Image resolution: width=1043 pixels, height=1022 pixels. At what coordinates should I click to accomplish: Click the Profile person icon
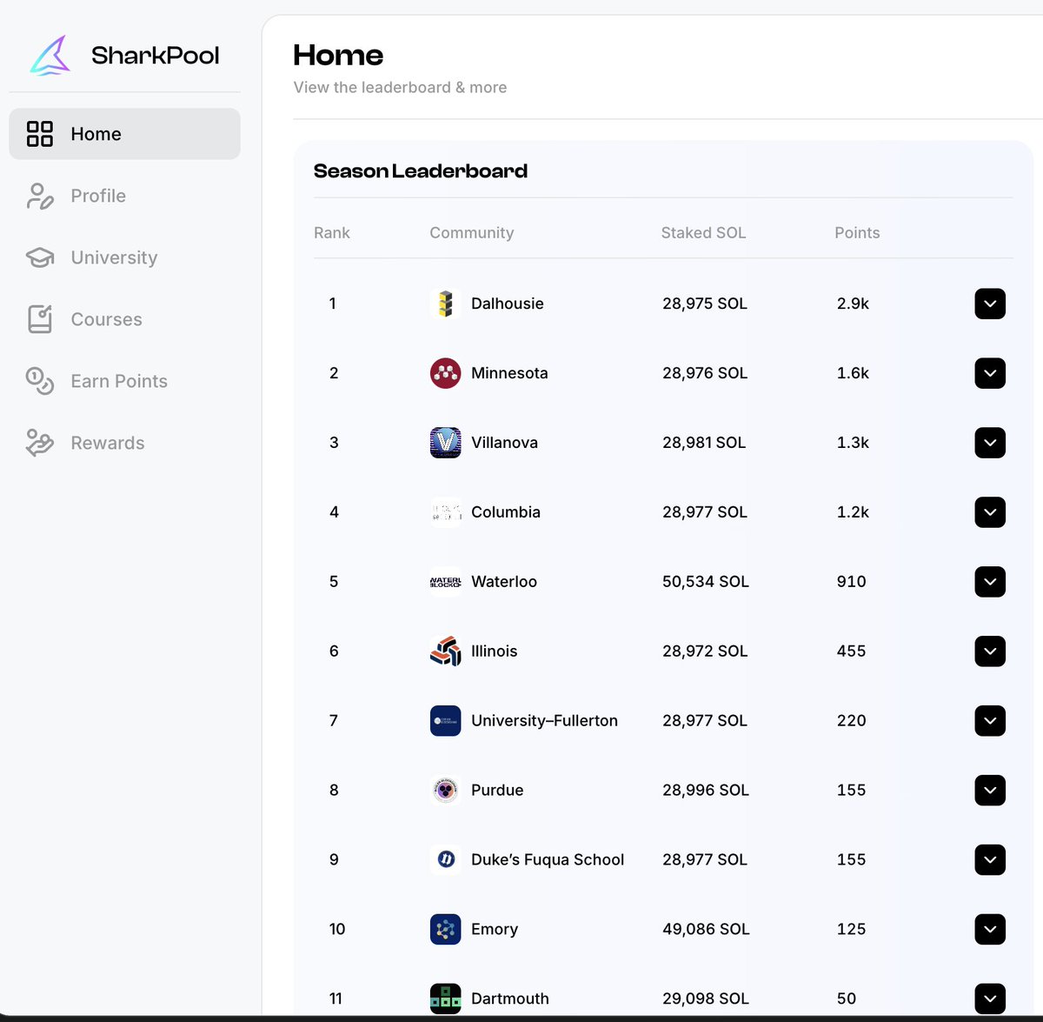[x=40, y=196]
